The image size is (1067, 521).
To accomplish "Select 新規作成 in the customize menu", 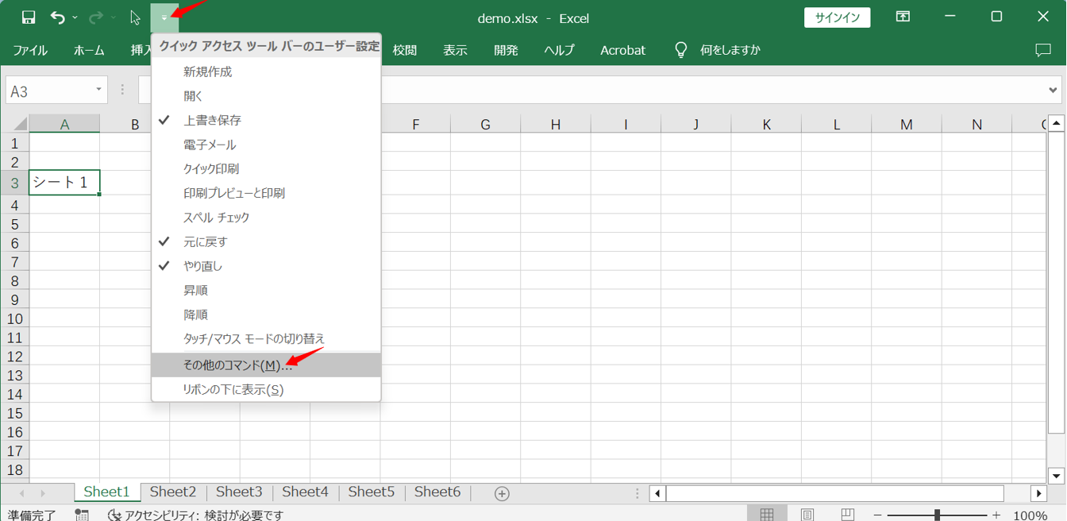I will 266,71.
